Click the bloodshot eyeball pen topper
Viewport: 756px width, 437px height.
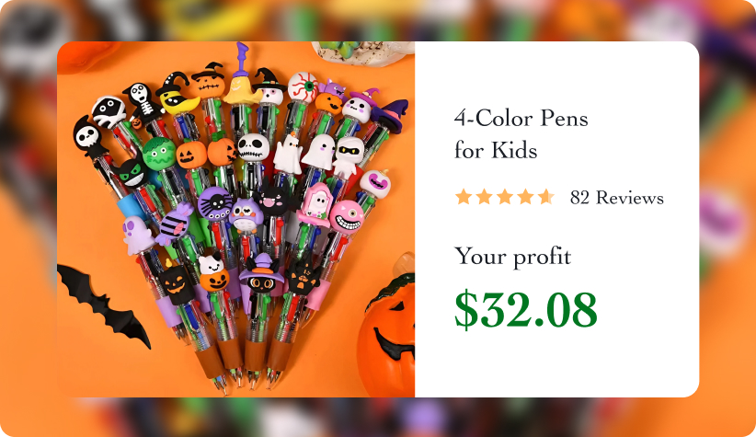coord(303,87)
